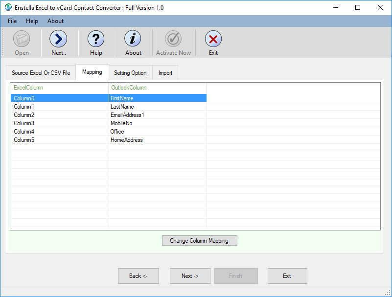Open Help via question mark icon
Viewport: 392px width, 297px height.
click(96, 39)
